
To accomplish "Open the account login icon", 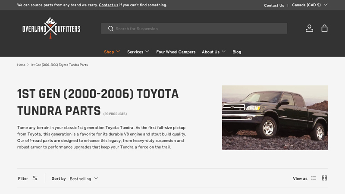I will (309, 28).
